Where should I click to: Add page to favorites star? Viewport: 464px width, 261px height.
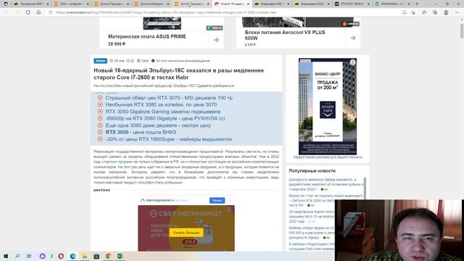pos(413,12)
